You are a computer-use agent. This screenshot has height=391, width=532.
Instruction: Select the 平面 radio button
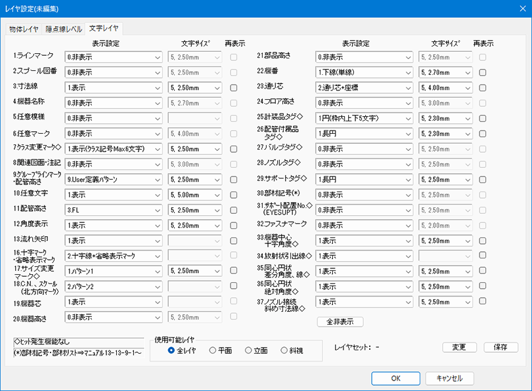click(221, 350)
